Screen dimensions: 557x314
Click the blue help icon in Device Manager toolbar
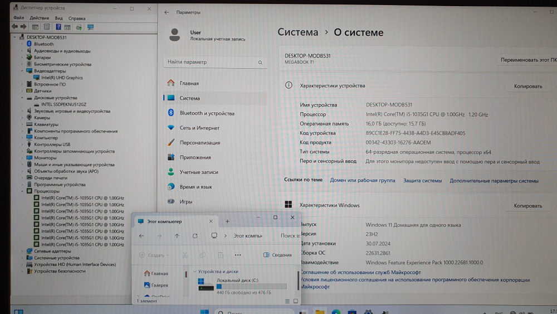[x=58, y=27]
